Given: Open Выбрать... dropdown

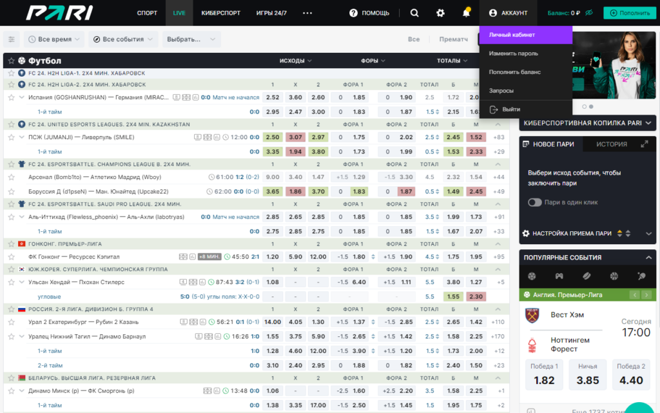Looking at the screenshot, I should point(191,39).
